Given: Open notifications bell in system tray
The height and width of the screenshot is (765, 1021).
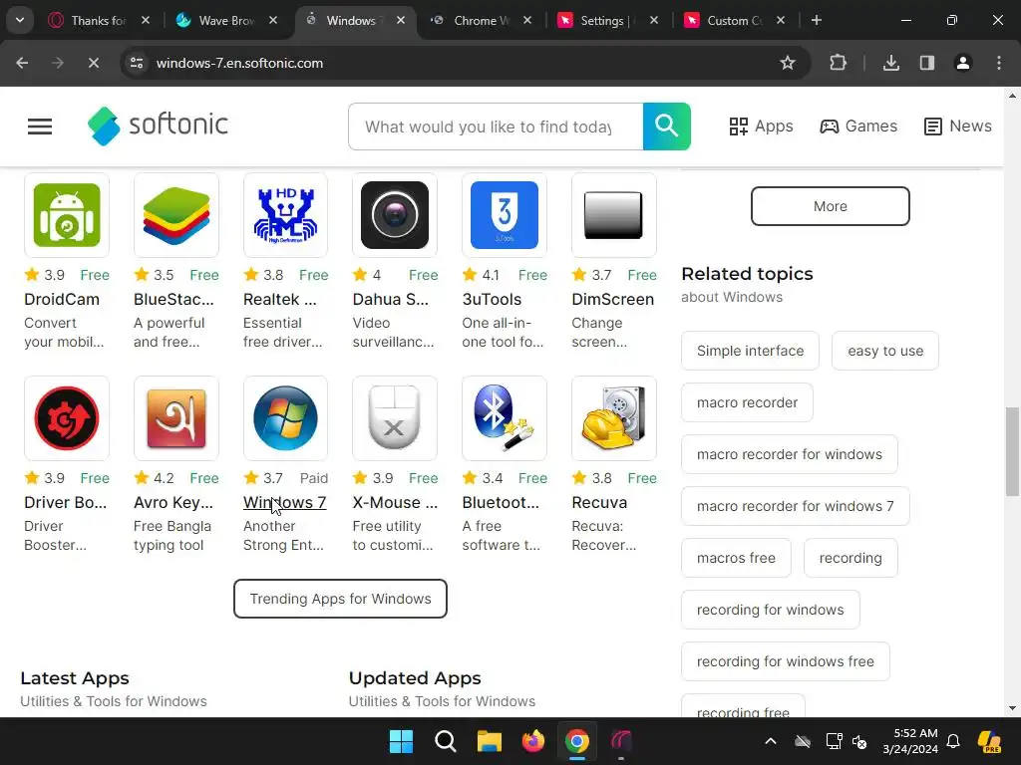Looking at the screenshot, I should point(953,741).
